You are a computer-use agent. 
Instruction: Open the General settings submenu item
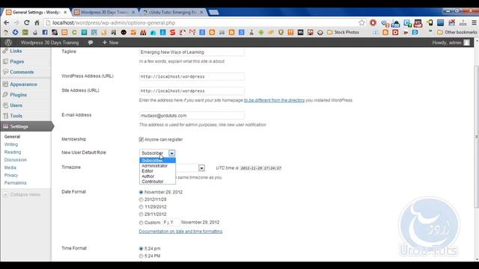coord(12,137)
